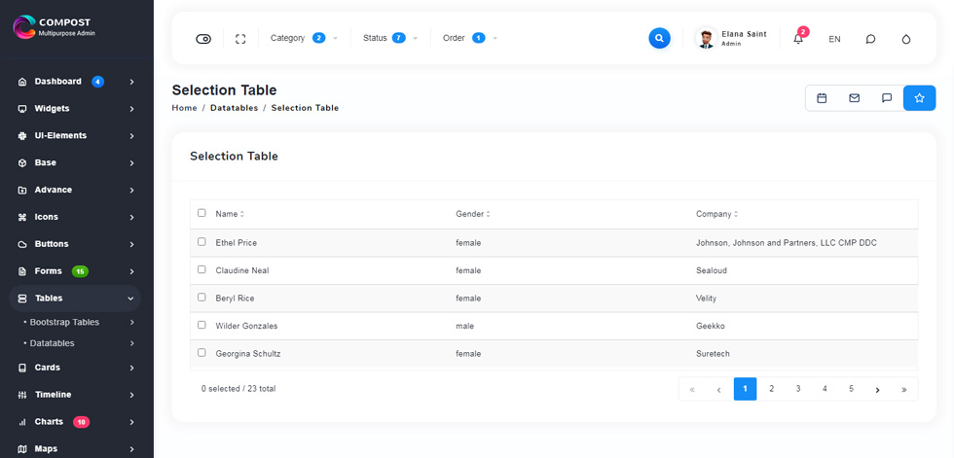Open the chat bubble icon in header

coord(870,39)
